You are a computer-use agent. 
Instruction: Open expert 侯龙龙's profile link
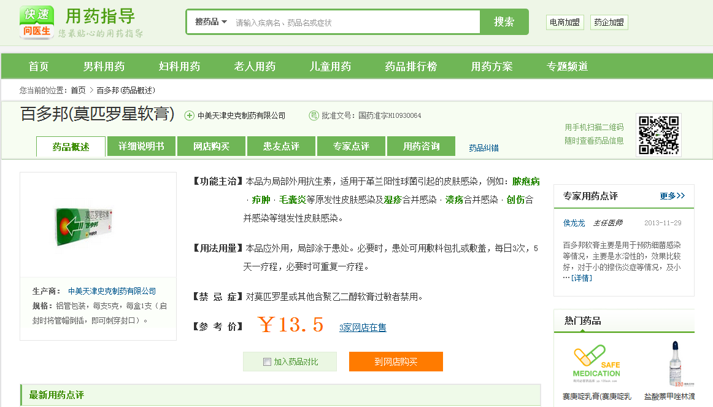pyautogui.click(x=574, y=223)
